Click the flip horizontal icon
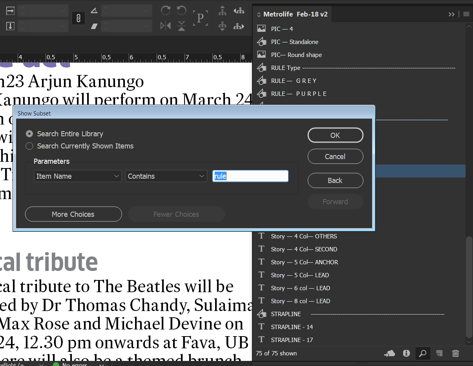The image size is (473, 366). pos(166,26)
